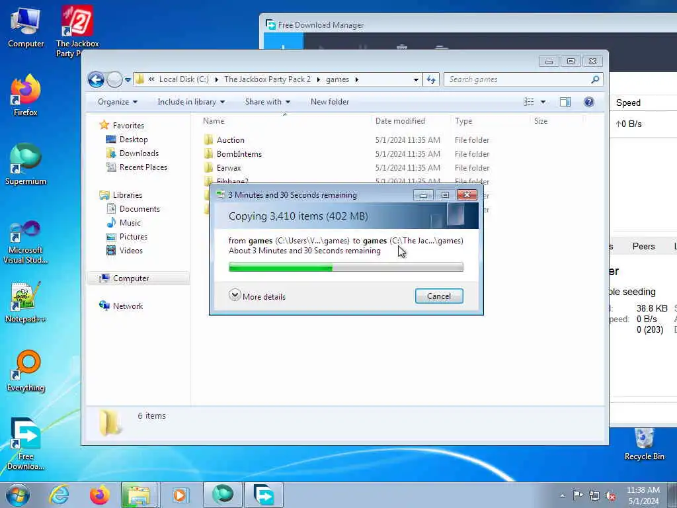Switch to Windows Explorer taskbar button
Screen dimensions: 677x508
pos(138,495)
